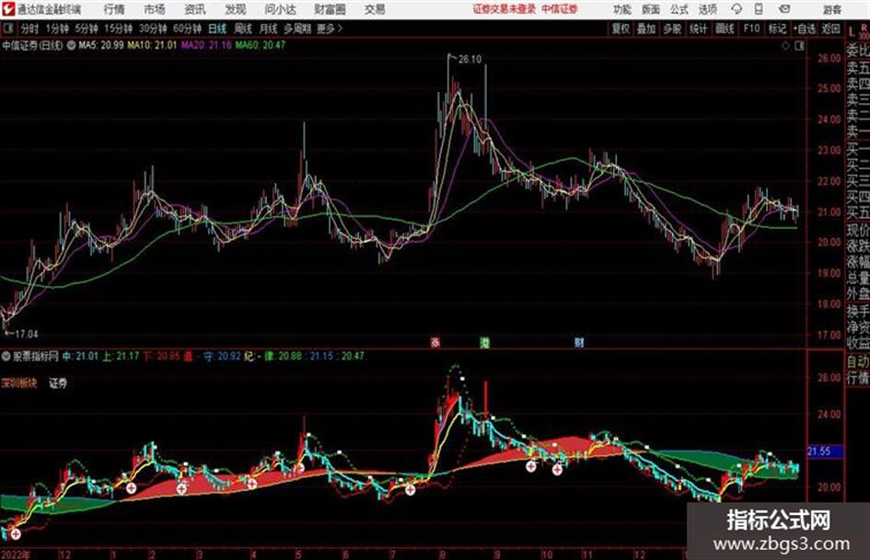Switch to 5分钟 period tab
The height and width of the screenshot is (560, 870).
coord(87,29)
